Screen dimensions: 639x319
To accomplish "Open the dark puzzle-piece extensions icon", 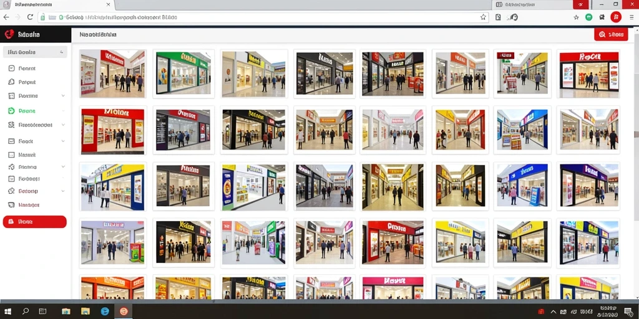I will coord(602,17).
